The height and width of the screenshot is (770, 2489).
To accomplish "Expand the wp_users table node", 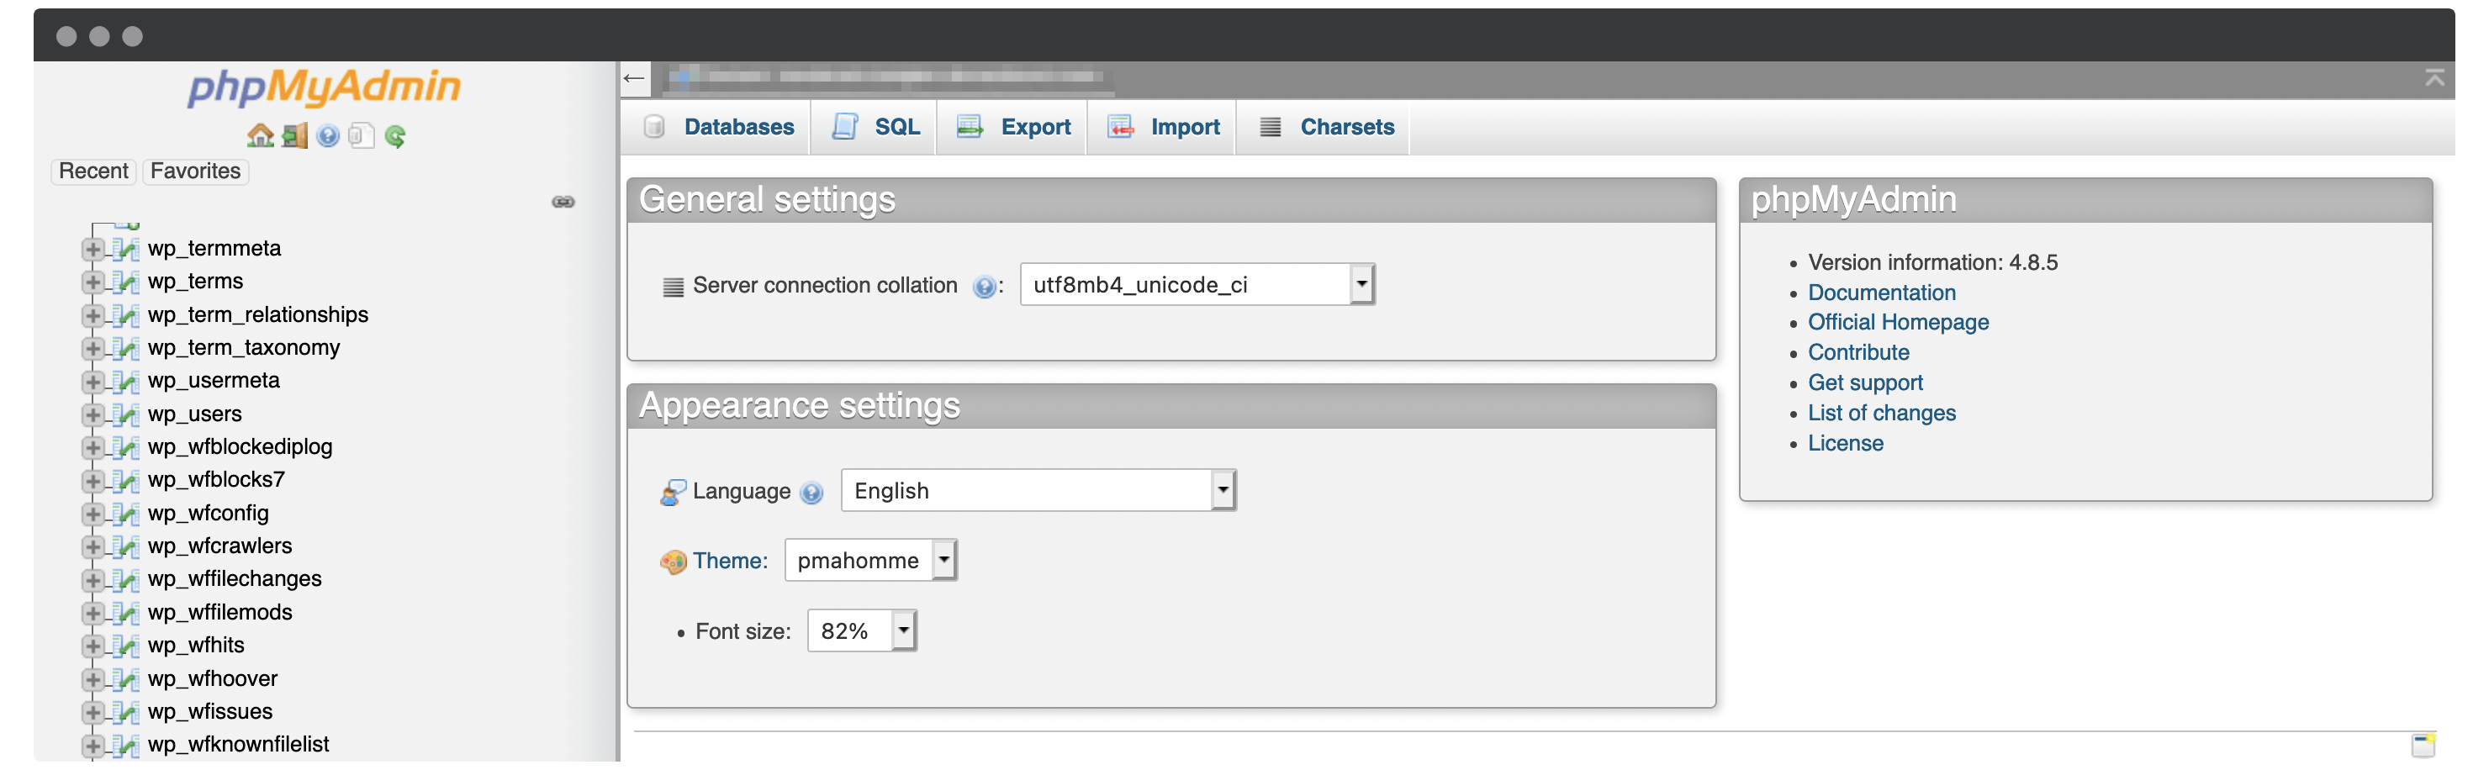I will coord(92,414).
